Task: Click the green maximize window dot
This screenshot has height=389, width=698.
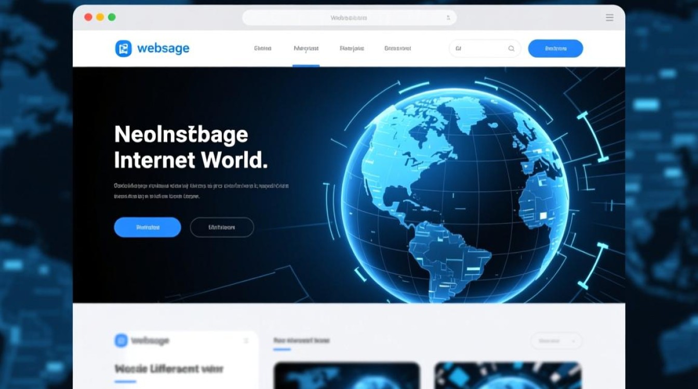Action: (112, 17)
